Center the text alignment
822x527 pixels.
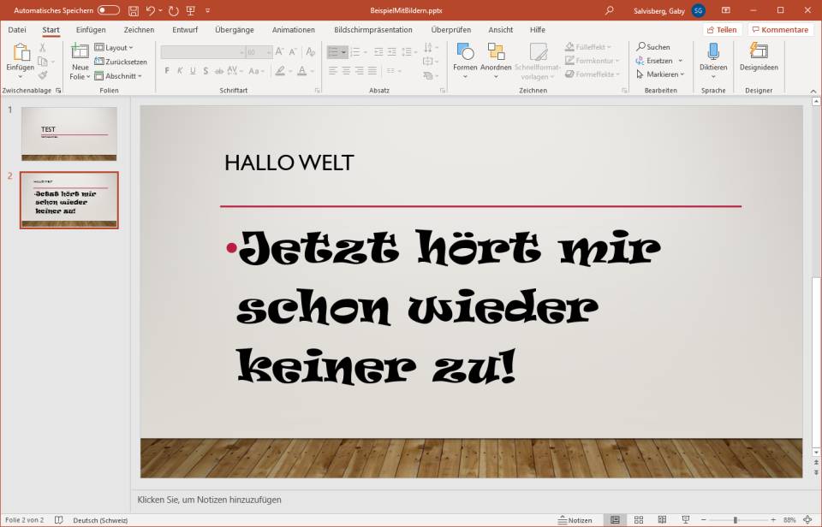coord(346,71)
